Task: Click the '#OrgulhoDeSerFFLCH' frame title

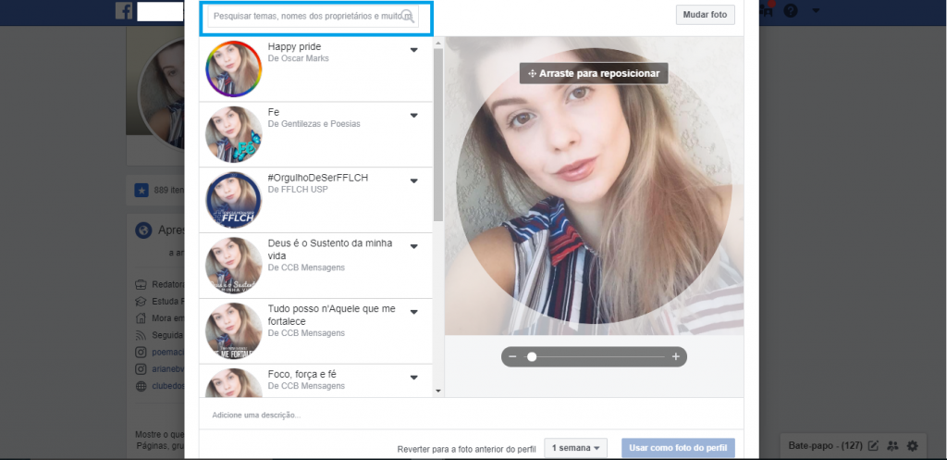Action: tap(318, 178)
